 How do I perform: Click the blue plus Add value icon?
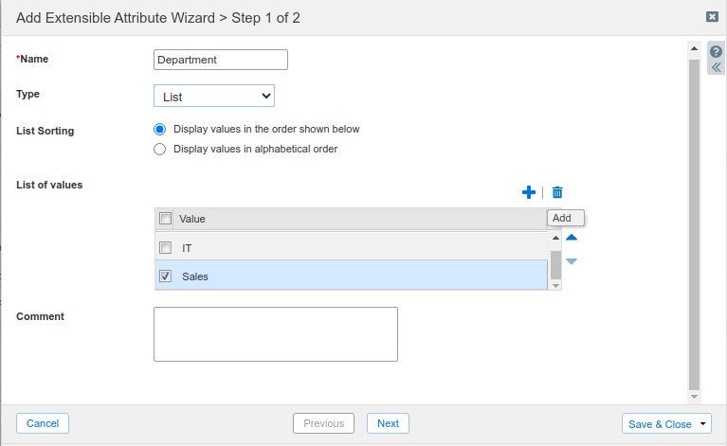tap(529, 192)
